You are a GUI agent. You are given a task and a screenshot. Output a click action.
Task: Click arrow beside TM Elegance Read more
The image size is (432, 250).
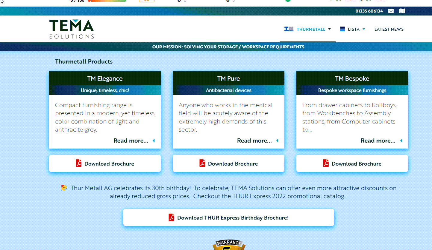[154, 141]
